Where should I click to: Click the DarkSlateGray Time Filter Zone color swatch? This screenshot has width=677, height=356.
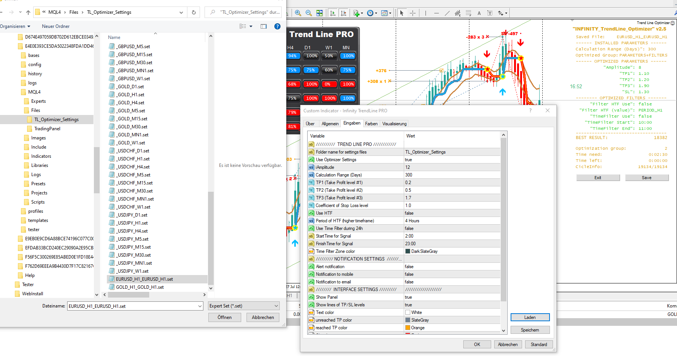click(408, 251)
